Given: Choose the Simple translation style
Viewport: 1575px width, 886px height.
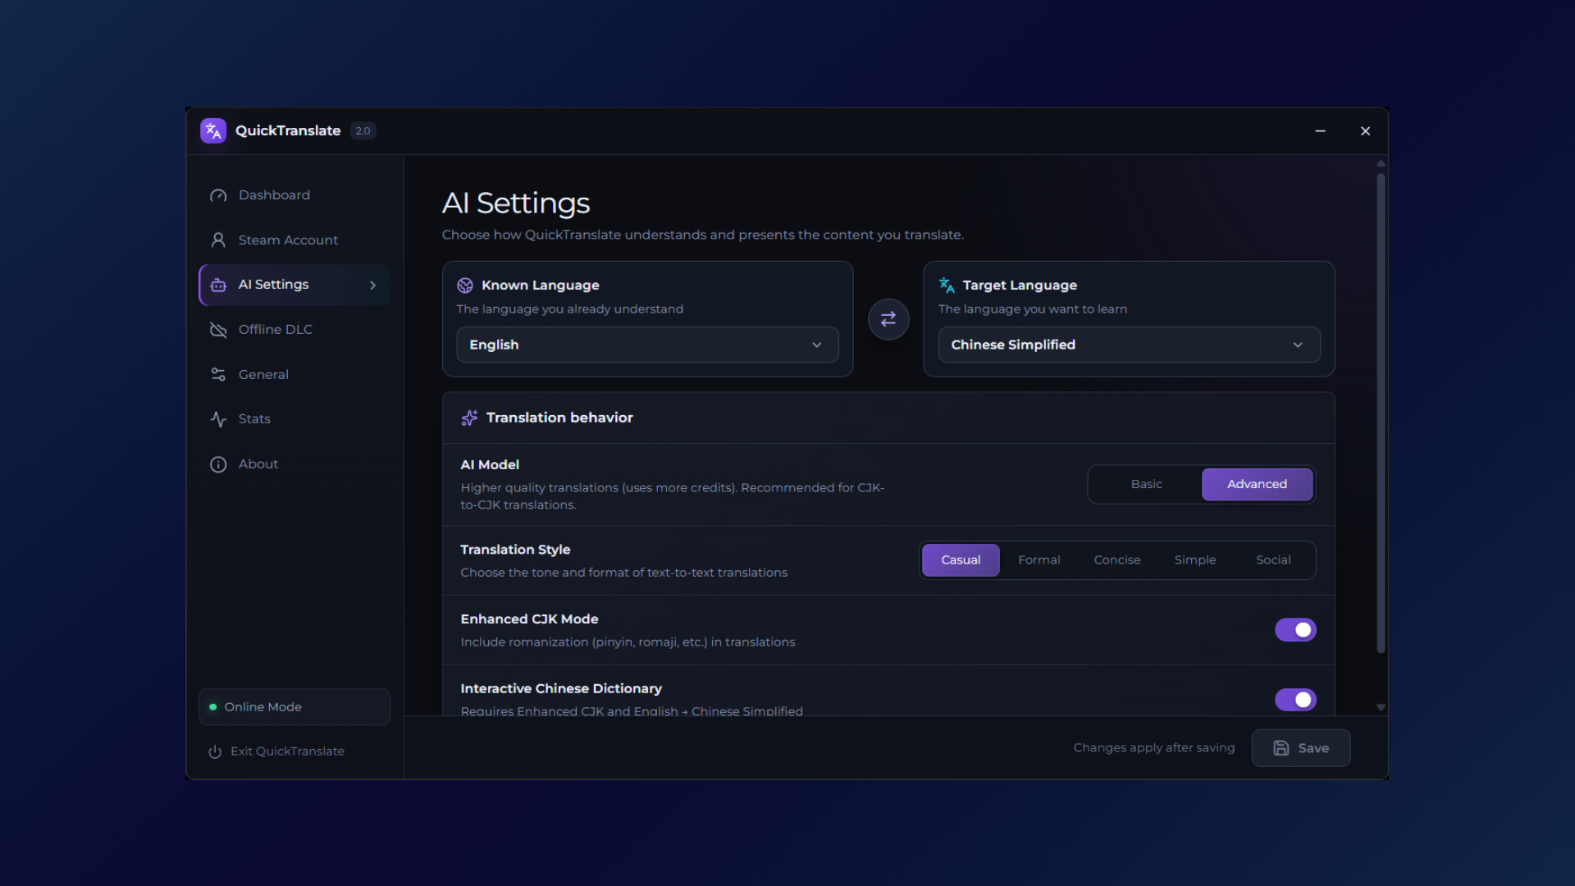Looking at the screenshot, I should tap(1195, 560).
